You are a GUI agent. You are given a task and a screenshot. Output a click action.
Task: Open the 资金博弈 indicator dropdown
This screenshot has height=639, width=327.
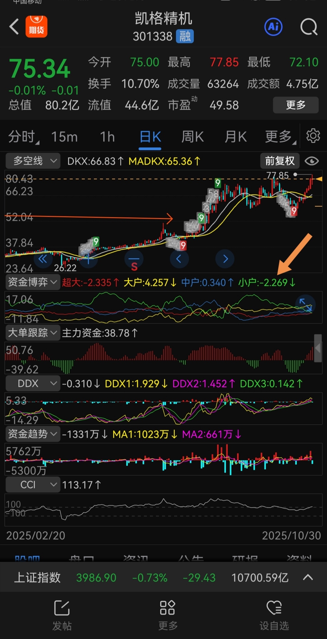(x=33, y=282)
